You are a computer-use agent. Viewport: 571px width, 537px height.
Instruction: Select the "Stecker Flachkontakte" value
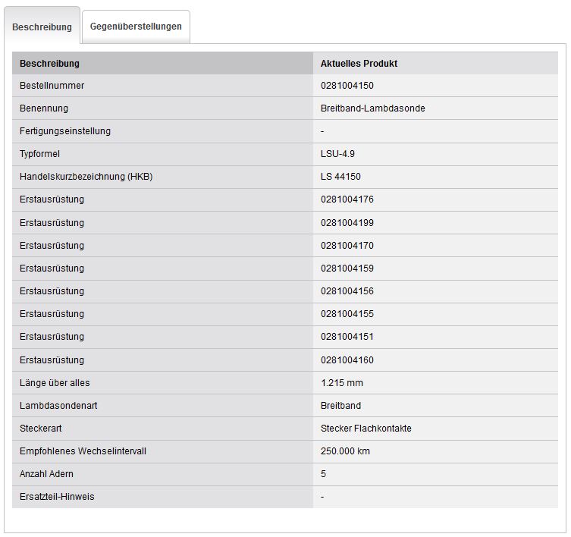coord(366,429)
